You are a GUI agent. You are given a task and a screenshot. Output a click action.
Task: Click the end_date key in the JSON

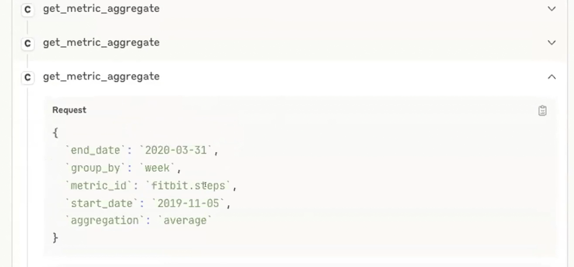click(x=96, y=150)
